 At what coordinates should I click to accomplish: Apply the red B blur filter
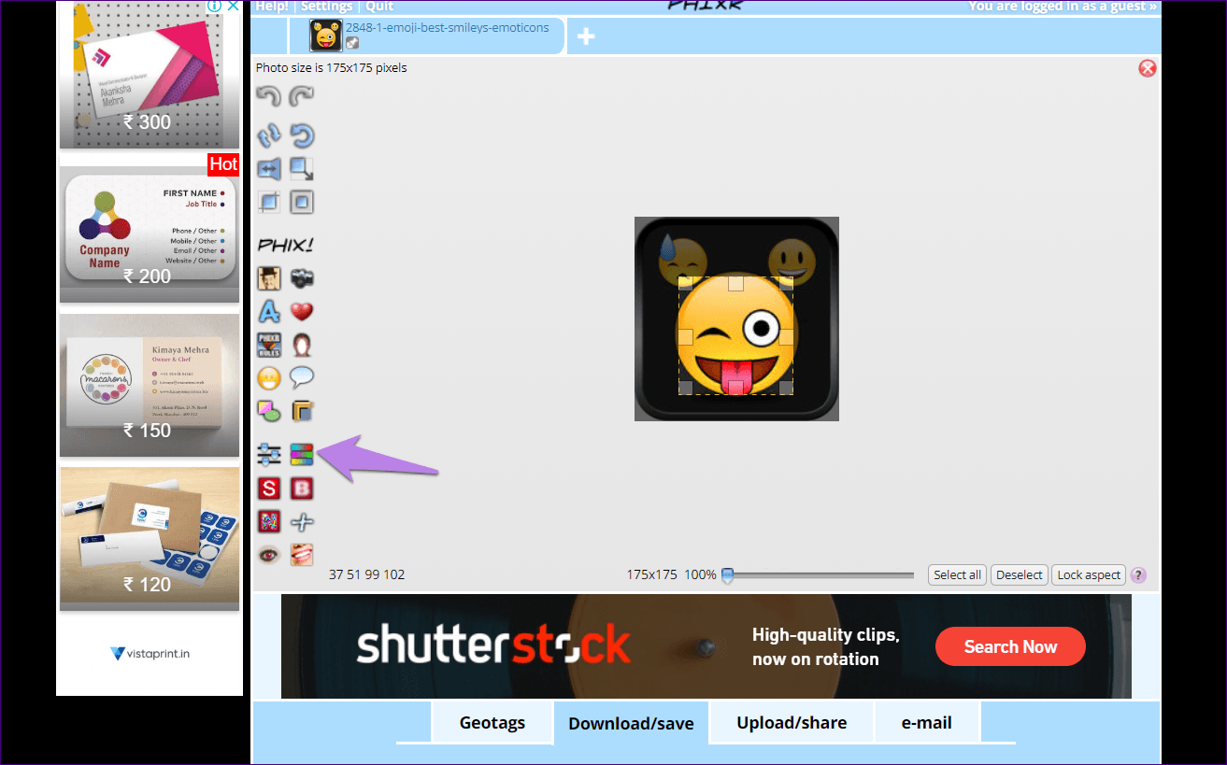(301, 488)
